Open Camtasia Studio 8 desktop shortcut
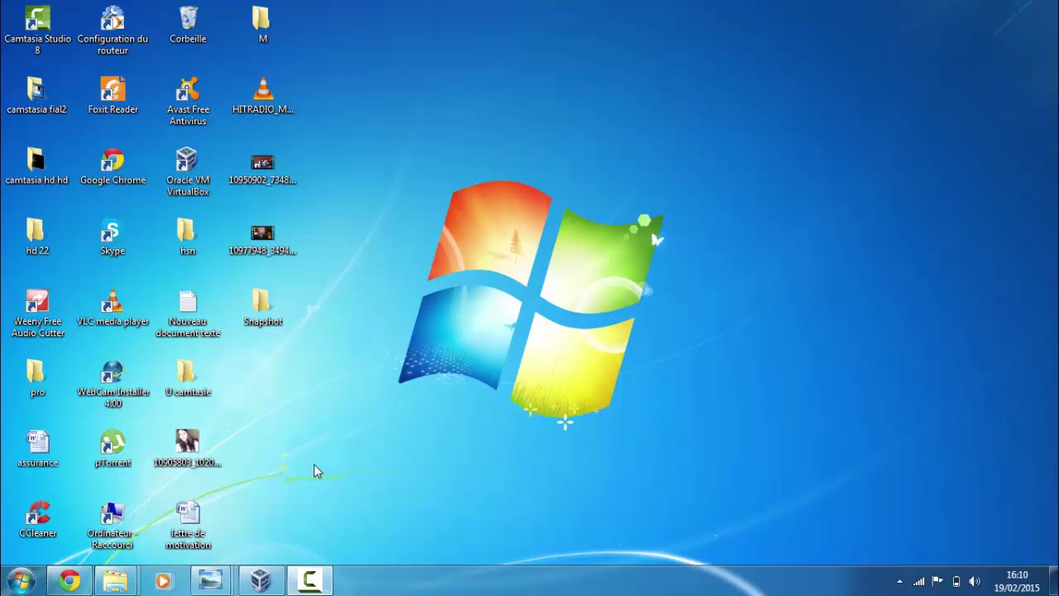The image size is (1059, 596). coord(37,31)
